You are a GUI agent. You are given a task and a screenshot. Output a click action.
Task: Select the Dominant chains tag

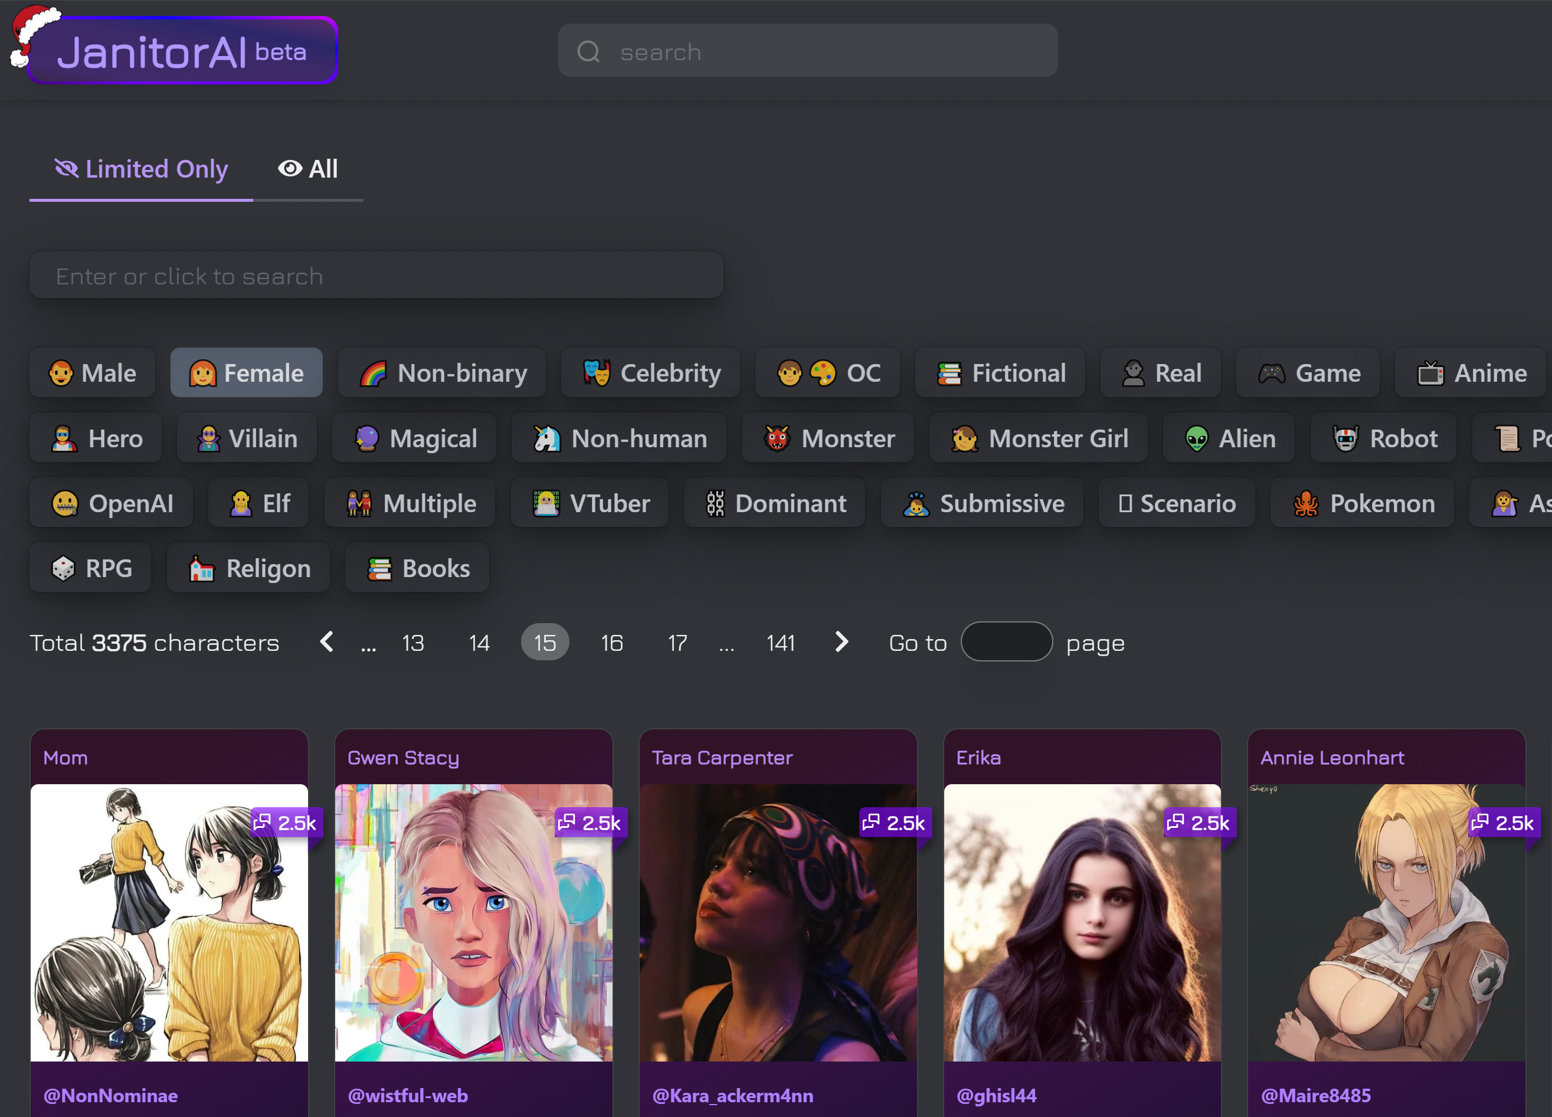tap(775, 503)
